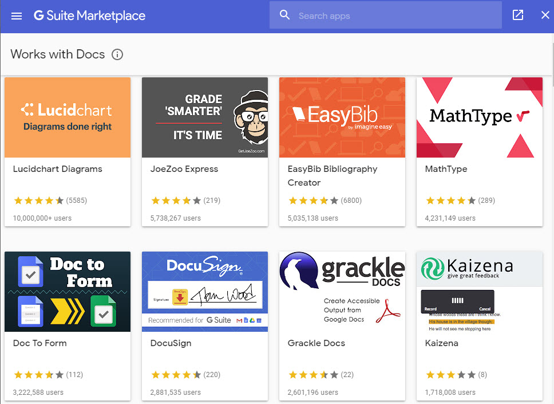Open the Kaizena banner image
This screenshot has height=404, width=554.
480,292
